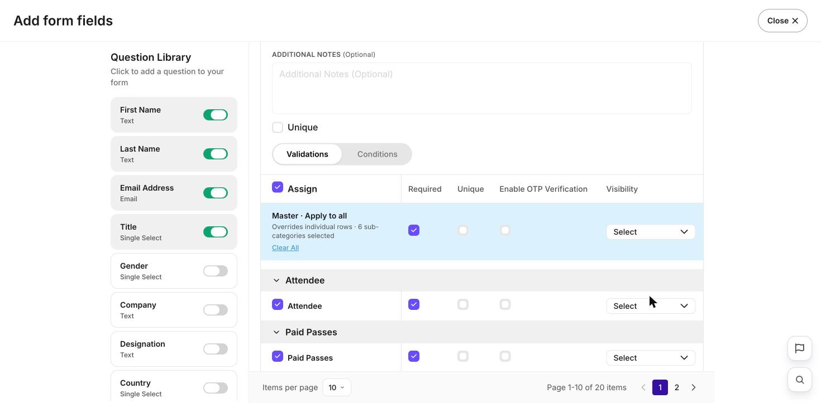Disable the Email Address question switch

tap(216, 193)
